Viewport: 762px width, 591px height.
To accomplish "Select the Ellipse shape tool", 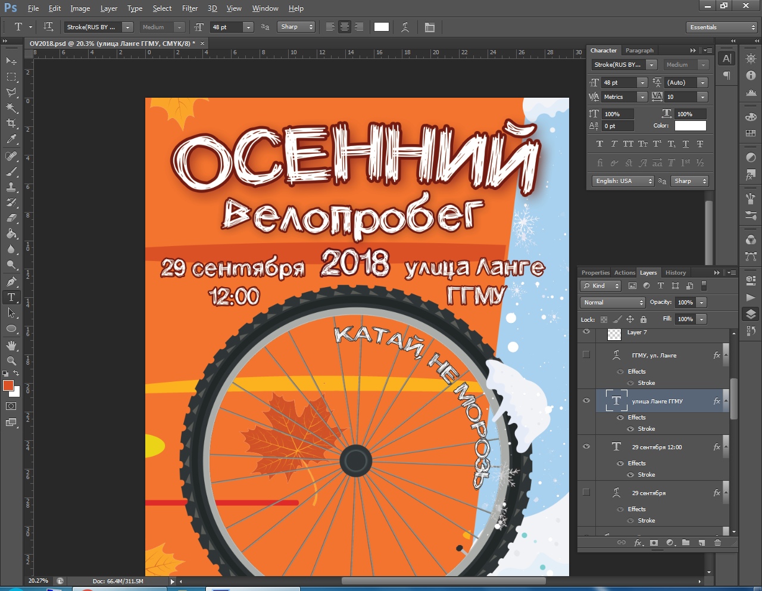I will (11, 328).
